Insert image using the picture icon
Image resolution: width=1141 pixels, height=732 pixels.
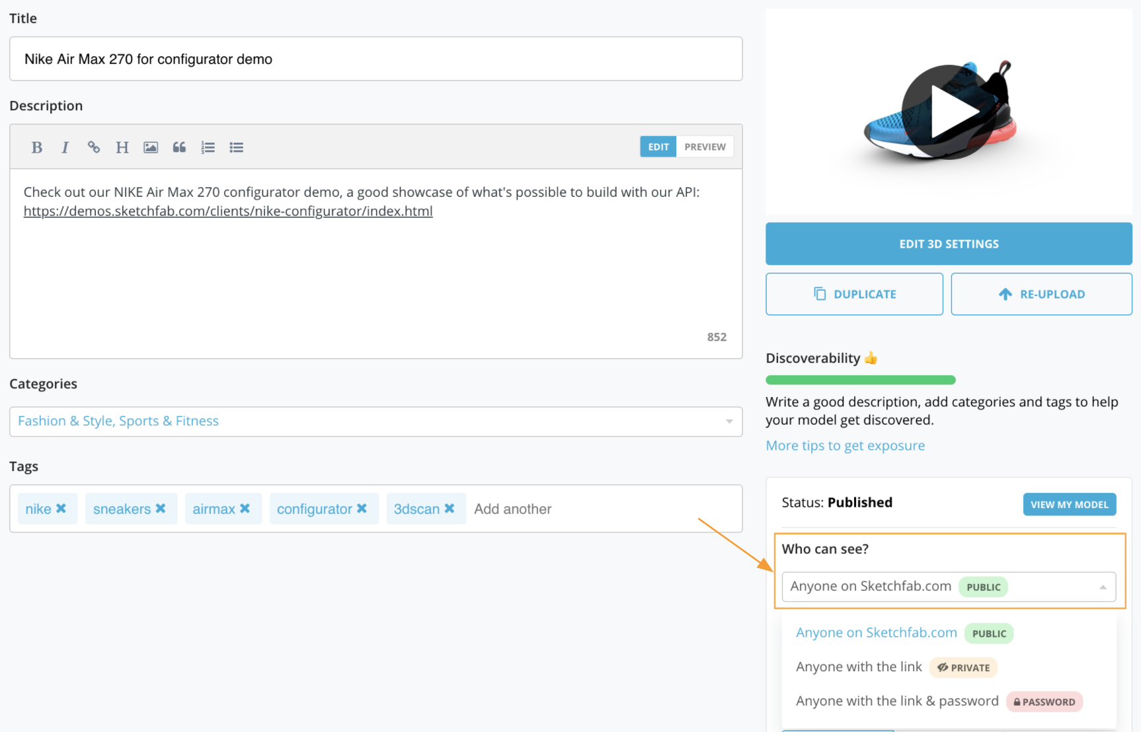coord(151,147)
